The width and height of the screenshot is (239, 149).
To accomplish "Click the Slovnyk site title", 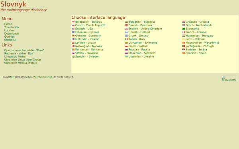I will coord(14,4).
